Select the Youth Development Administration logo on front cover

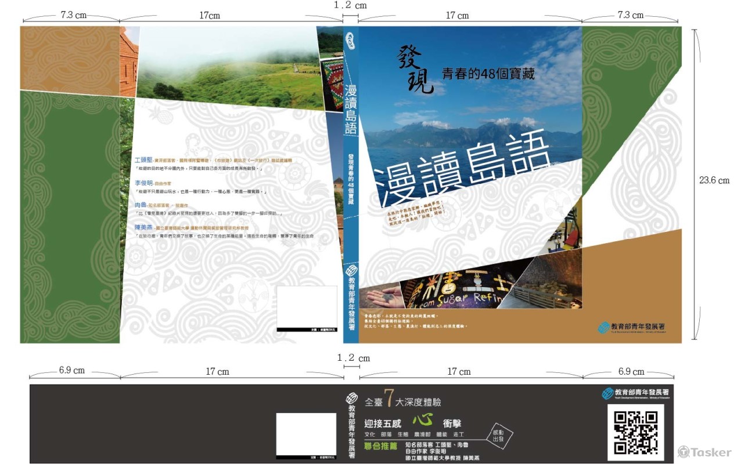[632, 326]
